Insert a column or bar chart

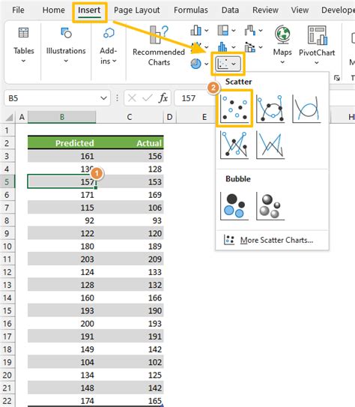[195, 31]
